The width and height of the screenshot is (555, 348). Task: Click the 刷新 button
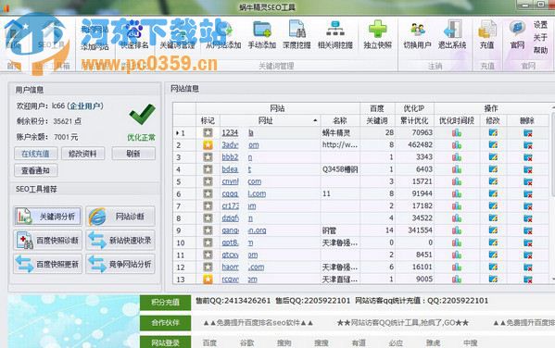coord(133,154)
